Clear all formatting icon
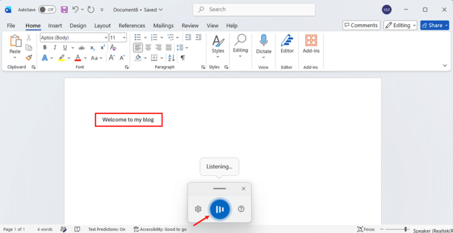The image size is (453, 233). click(x=113, y=48)
